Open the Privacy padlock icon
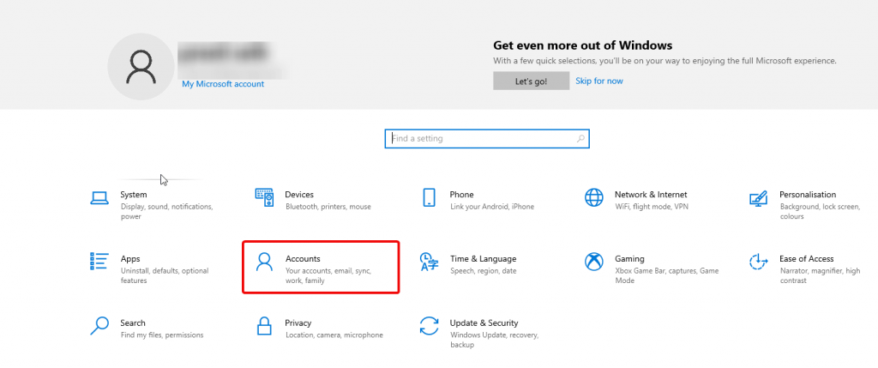This screenshot has width=878, height=368. 264,325
